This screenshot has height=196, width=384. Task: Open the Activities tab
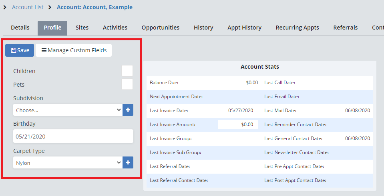pos(115,28)
